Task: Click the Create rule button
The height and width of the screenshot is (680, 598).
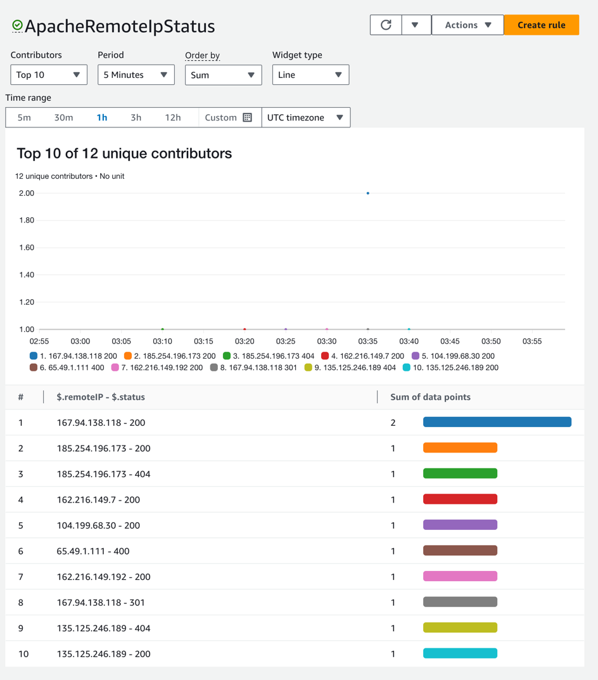Action: click(x=541, y=25)
